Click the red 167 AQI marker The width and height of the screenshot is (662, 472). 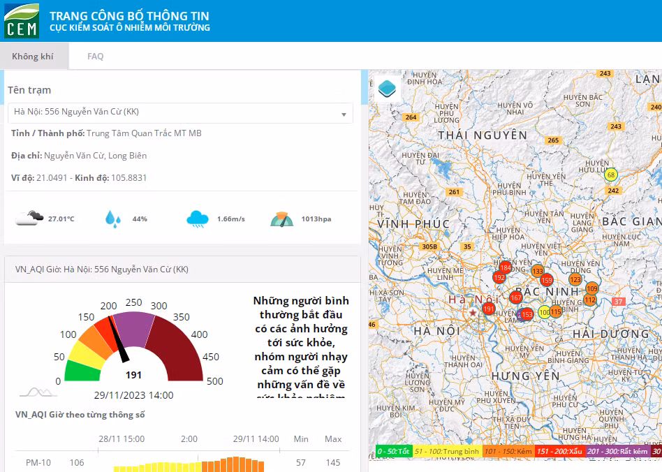coord(515,297)
